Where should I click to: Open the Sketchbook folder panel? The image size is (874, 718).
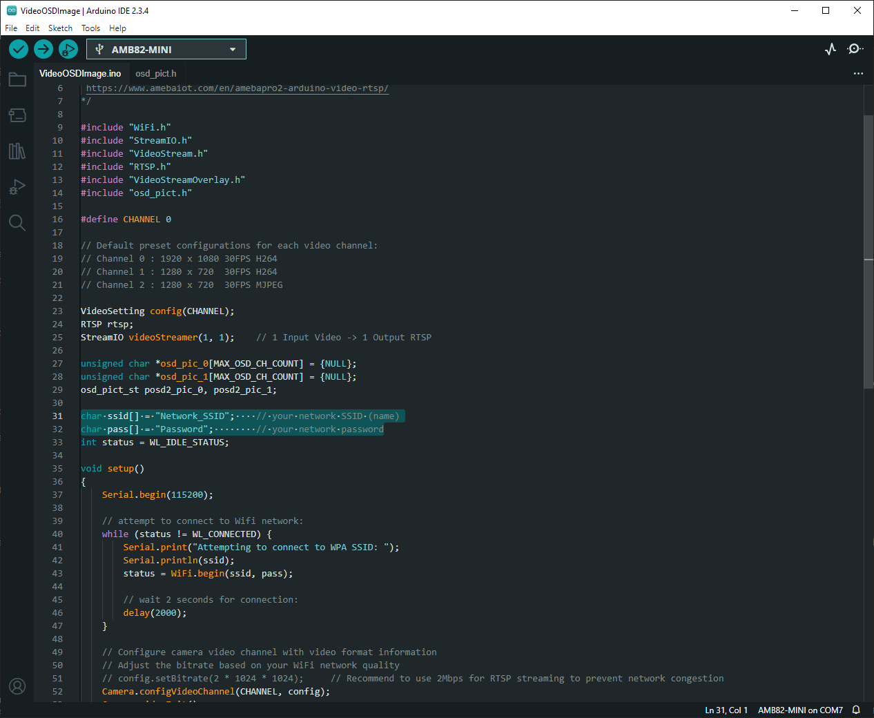17,80
